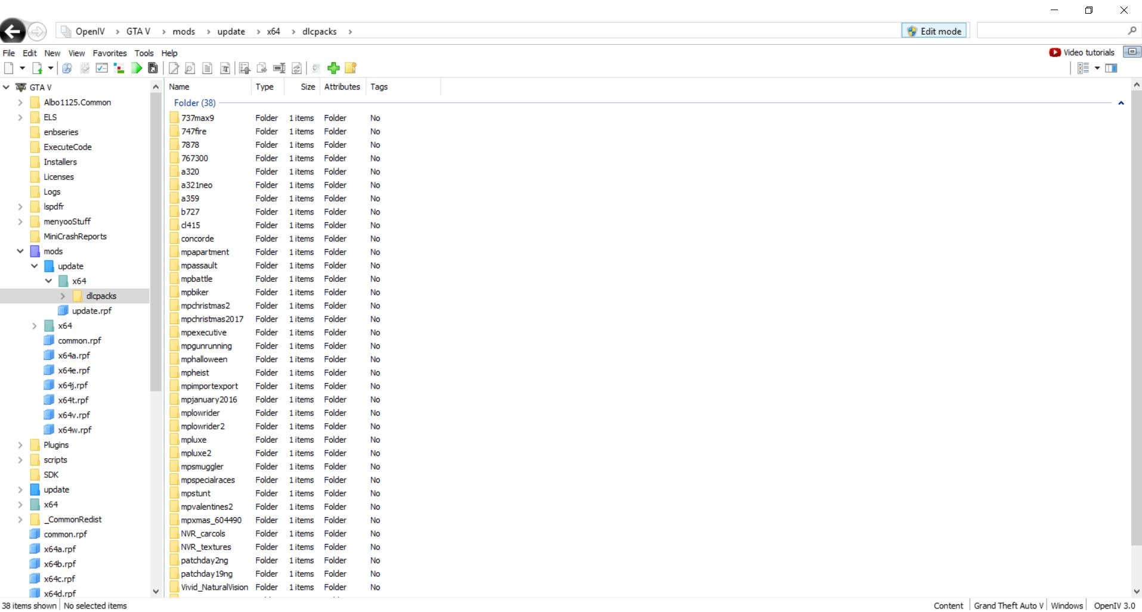The width and height of the screenshot is (1142, 612).
Task: Click the blue, red and green blocks icon
Action: [119, 69]
